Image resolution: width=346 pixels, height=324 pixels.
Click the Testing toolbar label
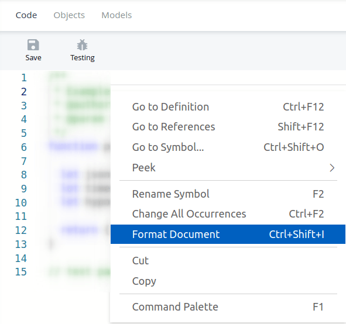coord(83,58)
